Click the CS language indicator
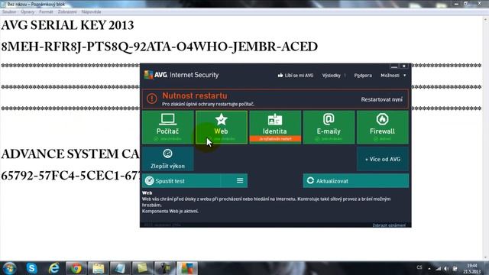Screen dimensions: 489x275 click(x=419, y=267)
